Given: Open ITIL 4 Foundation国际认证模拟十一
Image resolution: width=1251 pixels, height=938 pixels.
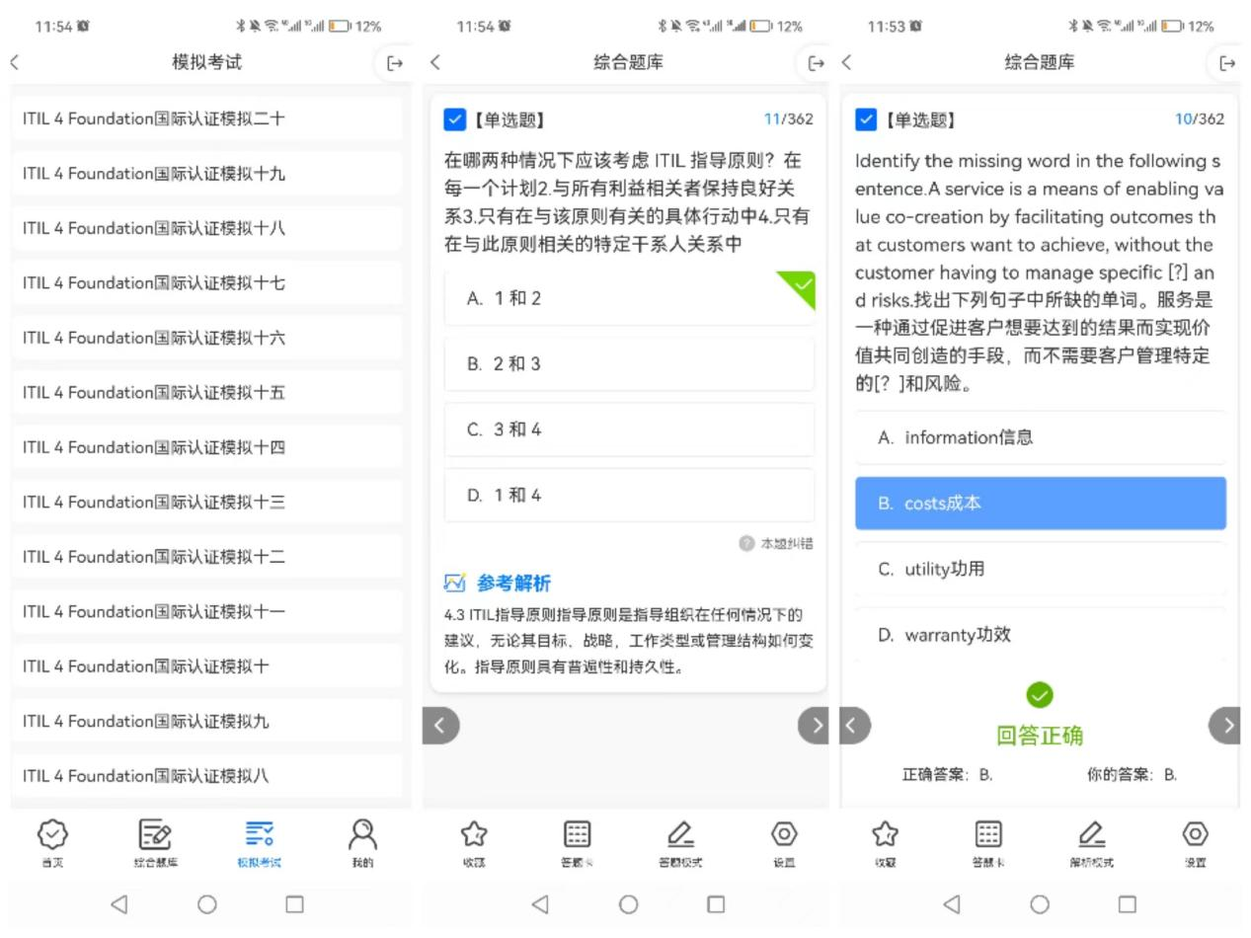Looking at the screenshot, I should point(207,612).
